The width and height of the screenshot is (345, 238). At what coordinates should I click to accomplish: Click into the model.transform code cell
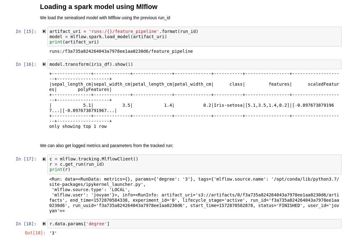(194, 64)
